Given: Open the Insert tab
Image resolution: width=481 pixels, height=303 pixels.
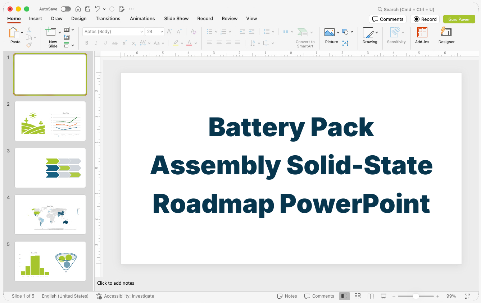Looking at the screenshot, I should pyautogui.click(x=36, y=18).
